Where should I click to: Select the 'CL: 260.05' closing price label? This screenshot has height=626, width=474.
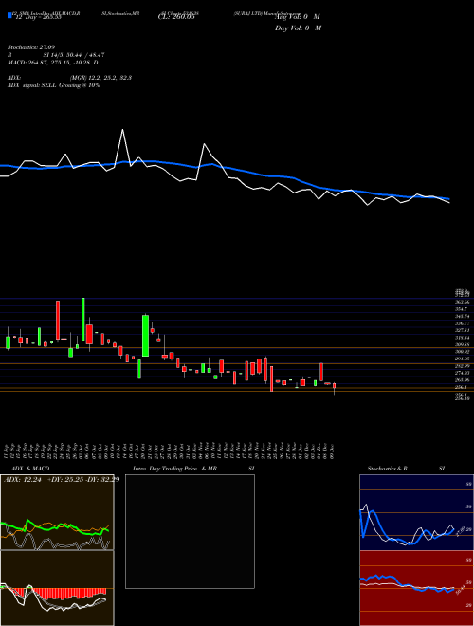click(175, 17)
